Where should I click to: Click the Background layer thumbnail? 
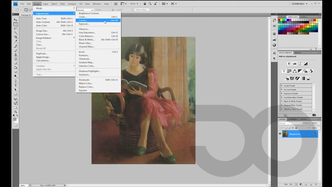(x=285, y=134)
